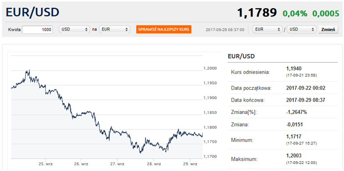Click the 1,2000 y-axis label
The height and width of the screenshot is (171, 344).
tap(210, 68)
